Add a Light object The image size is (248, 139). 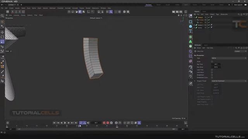tap(190, 76)
